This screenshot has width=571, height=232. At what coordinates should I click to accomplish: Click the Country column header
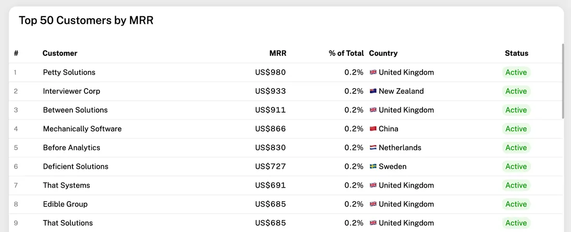pyautogui.click(x=383, y=53)
